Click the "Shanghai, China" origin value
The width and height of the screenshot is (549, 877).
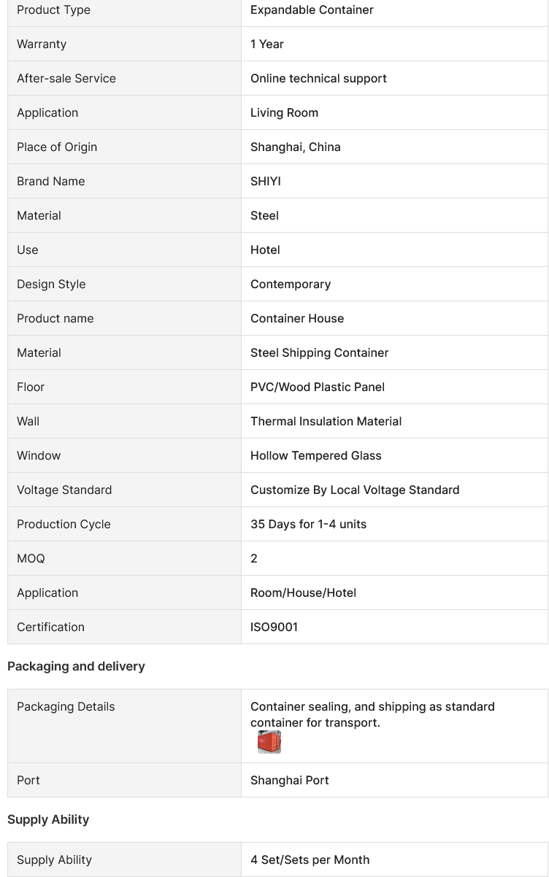coord(295,147)
